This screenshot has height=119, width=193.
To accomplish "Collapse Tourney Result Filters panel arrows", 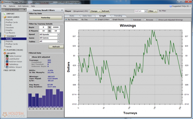I will tap(62, 10).
